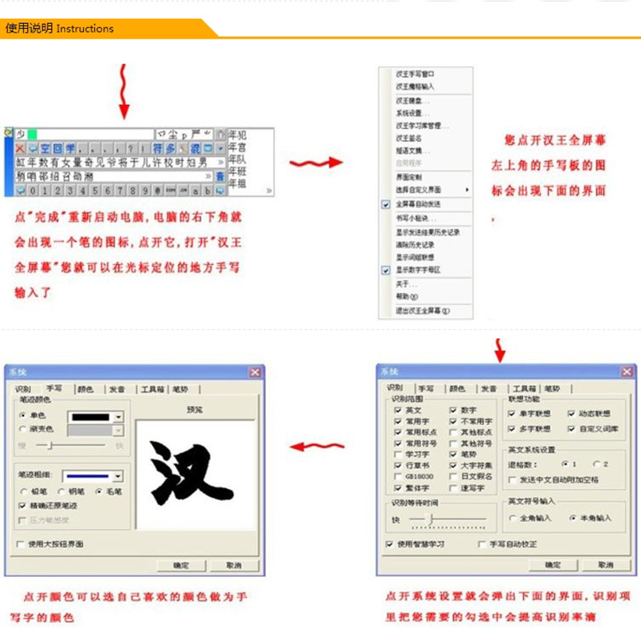Screen dimensions: 641x634
Task: Click the 空 space key icon
Action: pos(45,149)
